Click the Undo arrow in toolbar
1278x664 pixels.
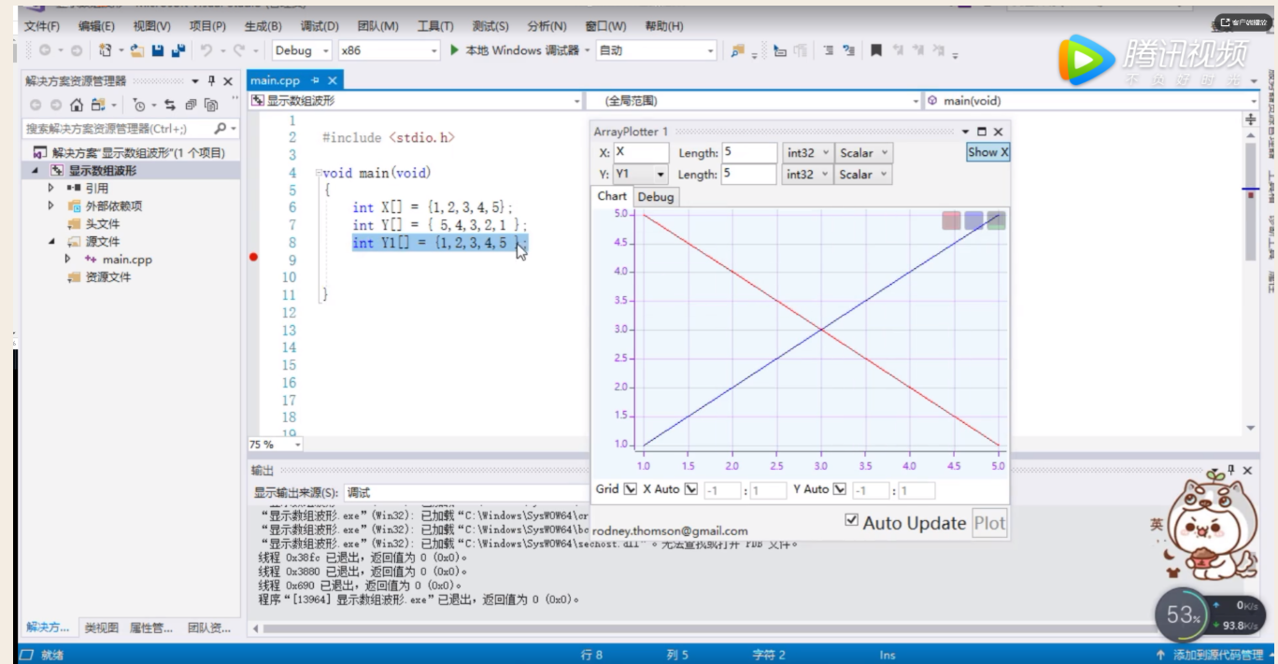[206, 50]
